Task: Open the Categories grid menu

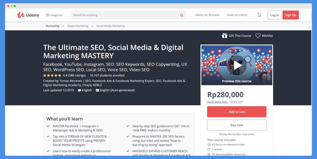Action: (x=54, y=15)
